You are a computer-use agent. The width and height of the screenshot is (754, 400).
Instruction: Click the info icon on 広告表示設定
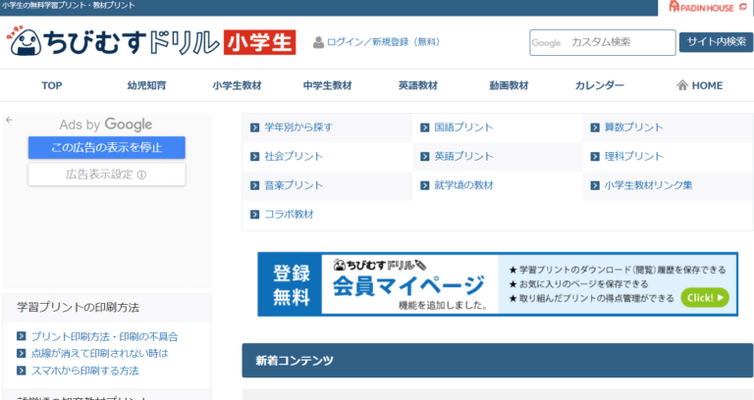tap(141, 175)
